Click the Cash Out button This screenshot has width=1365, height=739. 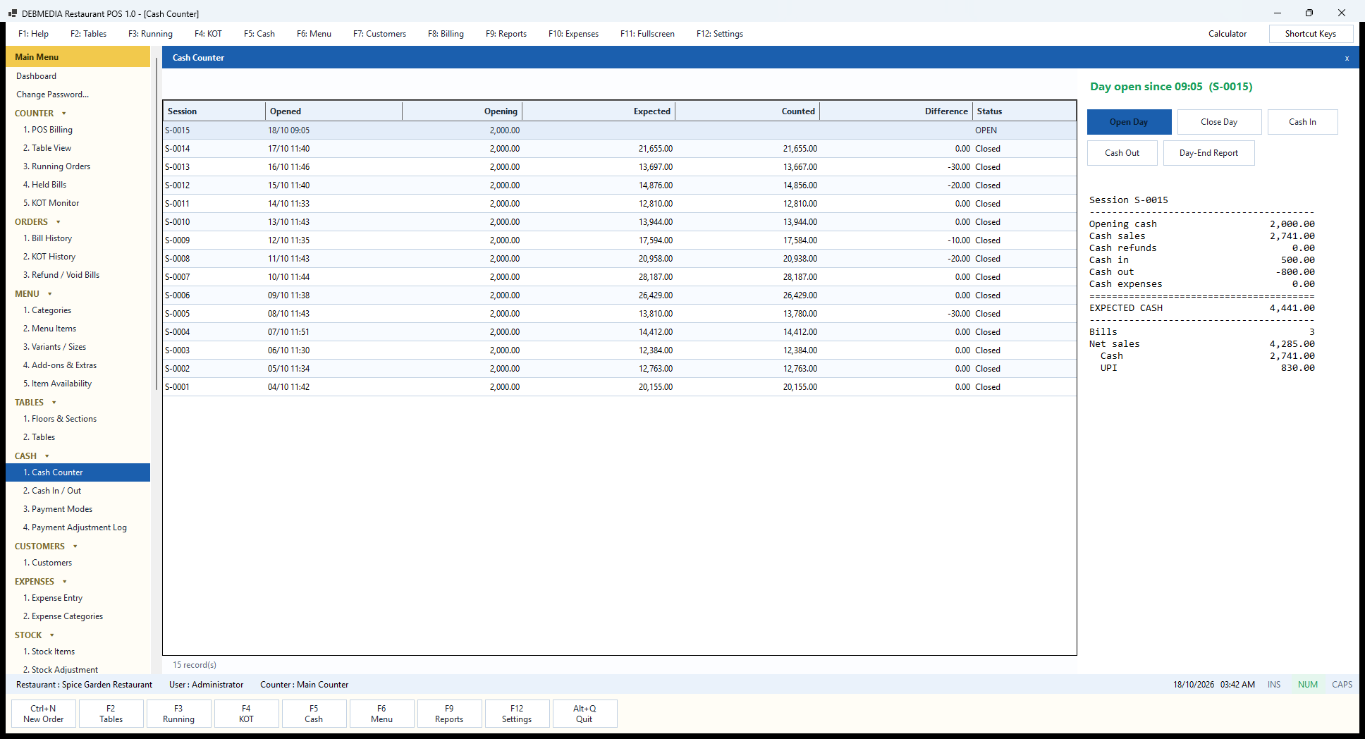click(x=1122, y=153)
